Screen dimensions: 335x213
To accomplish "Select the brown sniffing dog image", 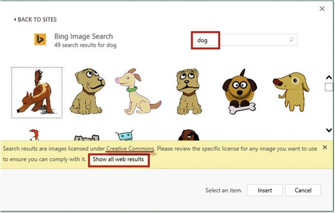I will [36, 92].
